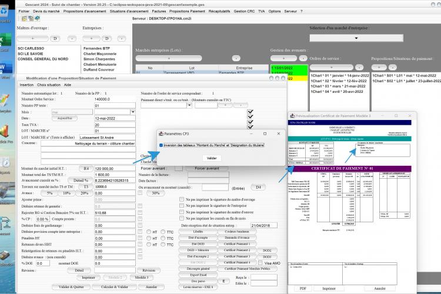
Task: Click the Détail % button
Action: tap(81, 181)
